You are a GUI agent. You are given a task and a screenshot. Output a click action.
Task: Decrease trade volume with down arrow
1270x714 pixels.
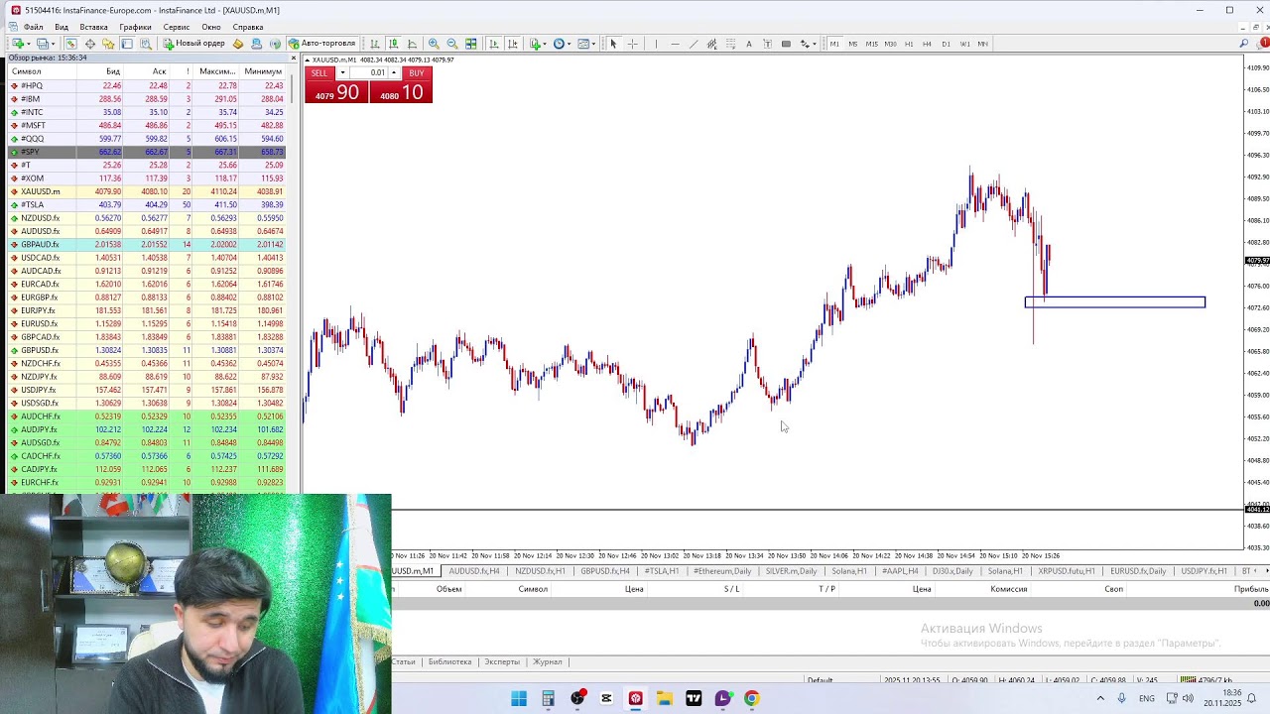342,73
